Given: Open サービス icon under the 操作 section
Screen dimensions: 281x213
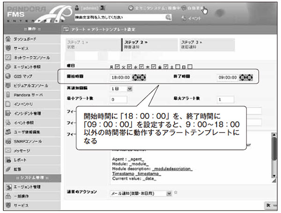Looking at the screenshot, I should tap(8, 48).
